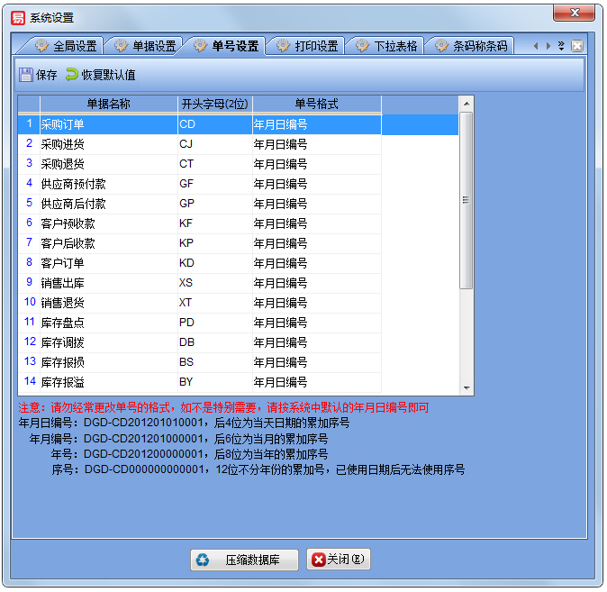This screenshot has height=592, width=607.
Task: Click the red X icon on 关闭 button
Action: [319, 559]
